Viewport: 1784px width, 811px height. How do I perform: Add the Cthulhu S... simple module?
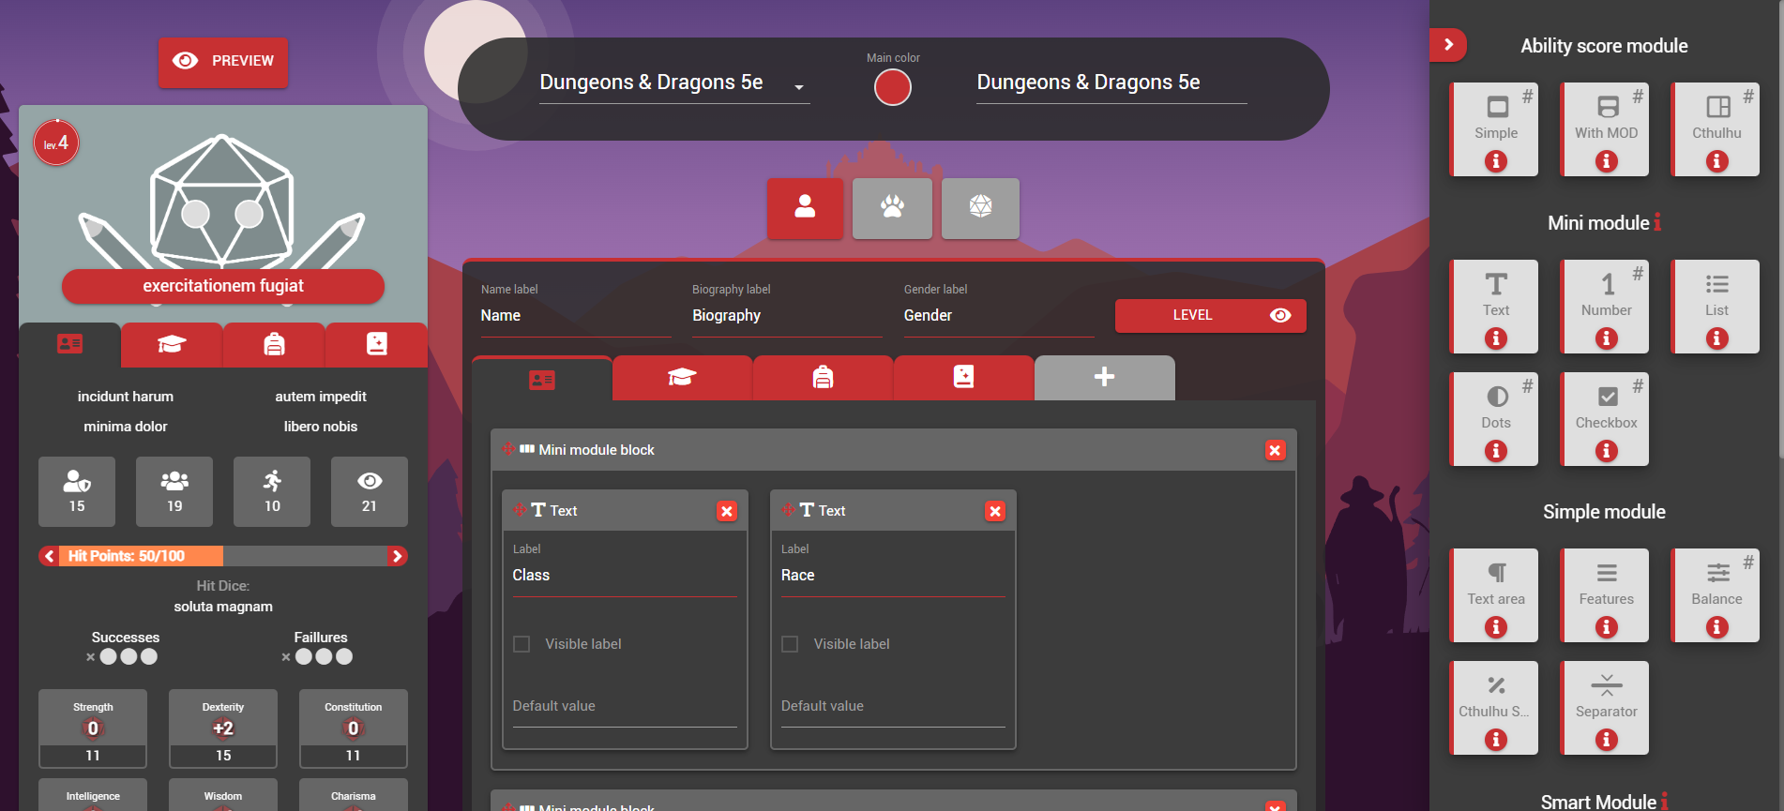coord(1495,708)
